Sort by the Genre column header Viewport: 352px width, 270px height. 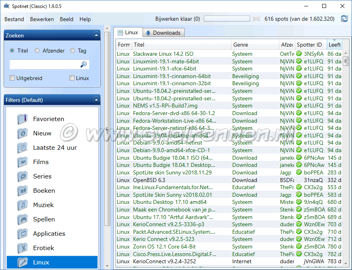tap(255, 45)
